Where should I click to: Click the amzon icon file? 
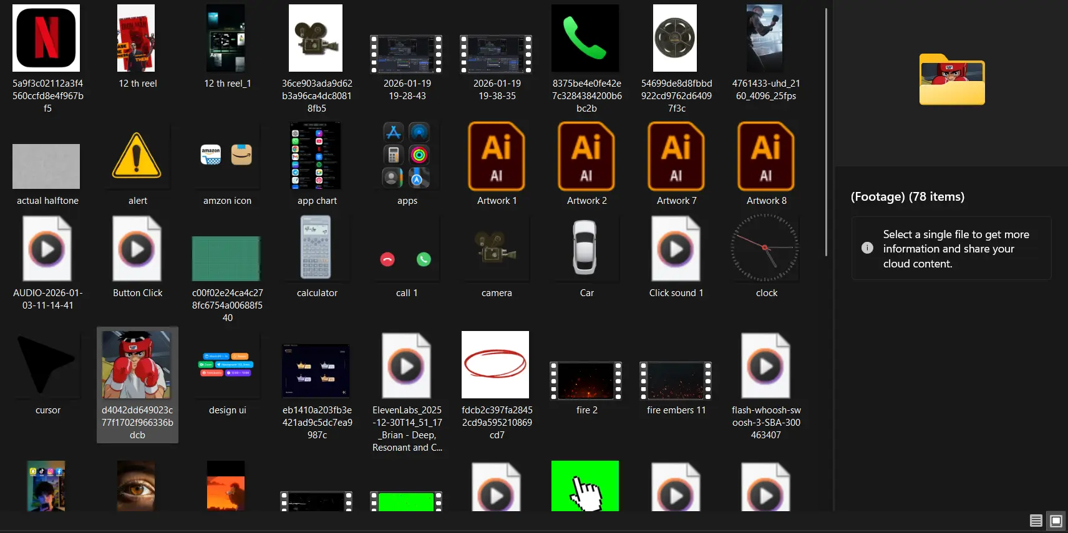click(x=227, y=156)
